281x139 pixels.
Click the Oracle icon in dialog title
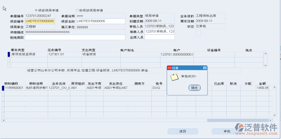pyautogui.click(x=170, y=68)
